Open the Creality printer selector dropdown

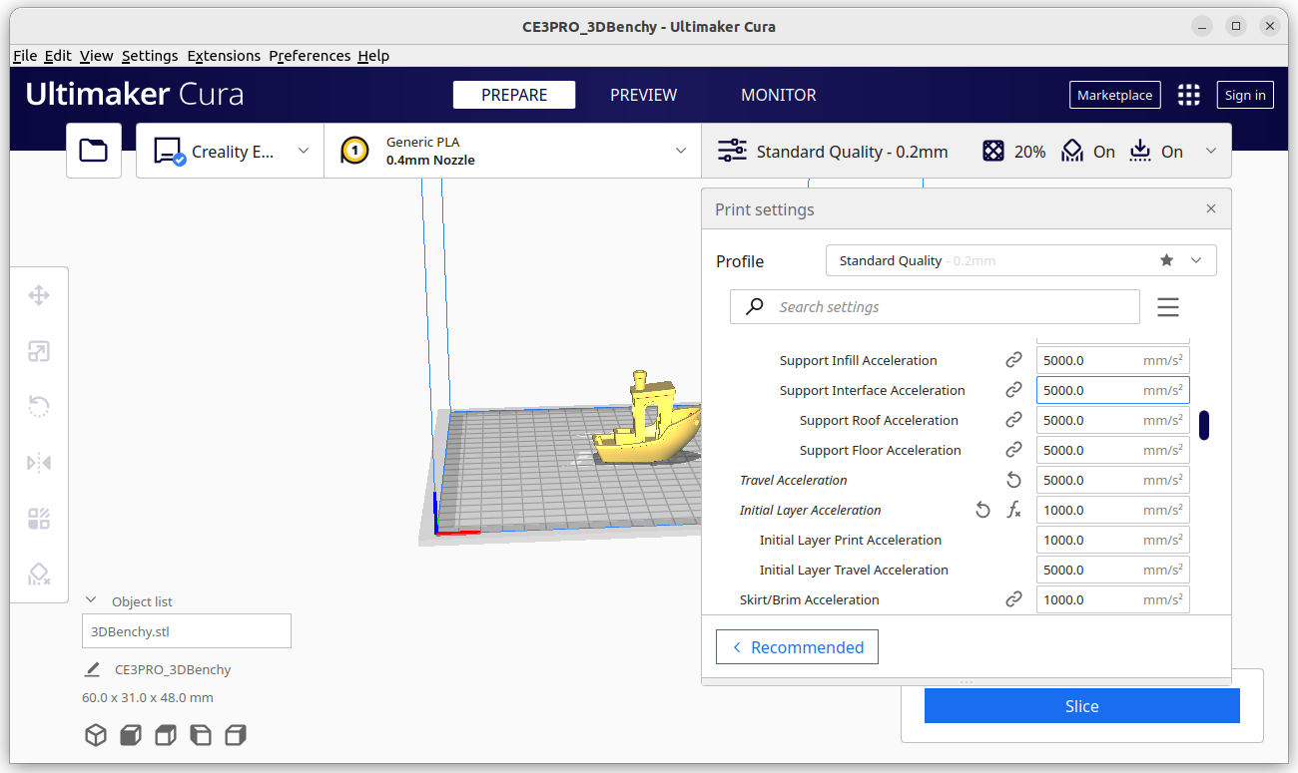pyautogui.click(x=230, y=151)
